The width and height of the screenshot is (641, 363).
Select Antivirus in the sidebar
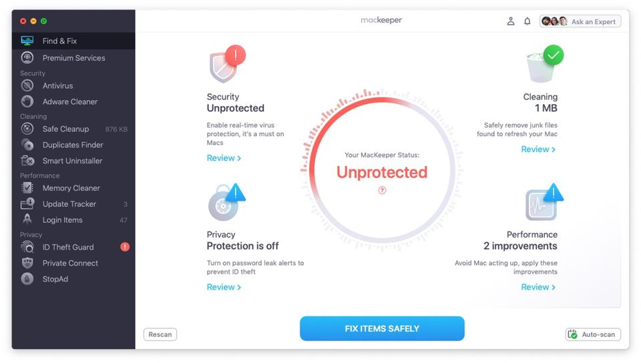click(57, 86)
